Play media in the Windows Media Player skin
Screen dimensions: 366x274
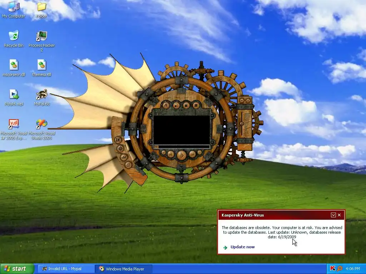point(182,155)
